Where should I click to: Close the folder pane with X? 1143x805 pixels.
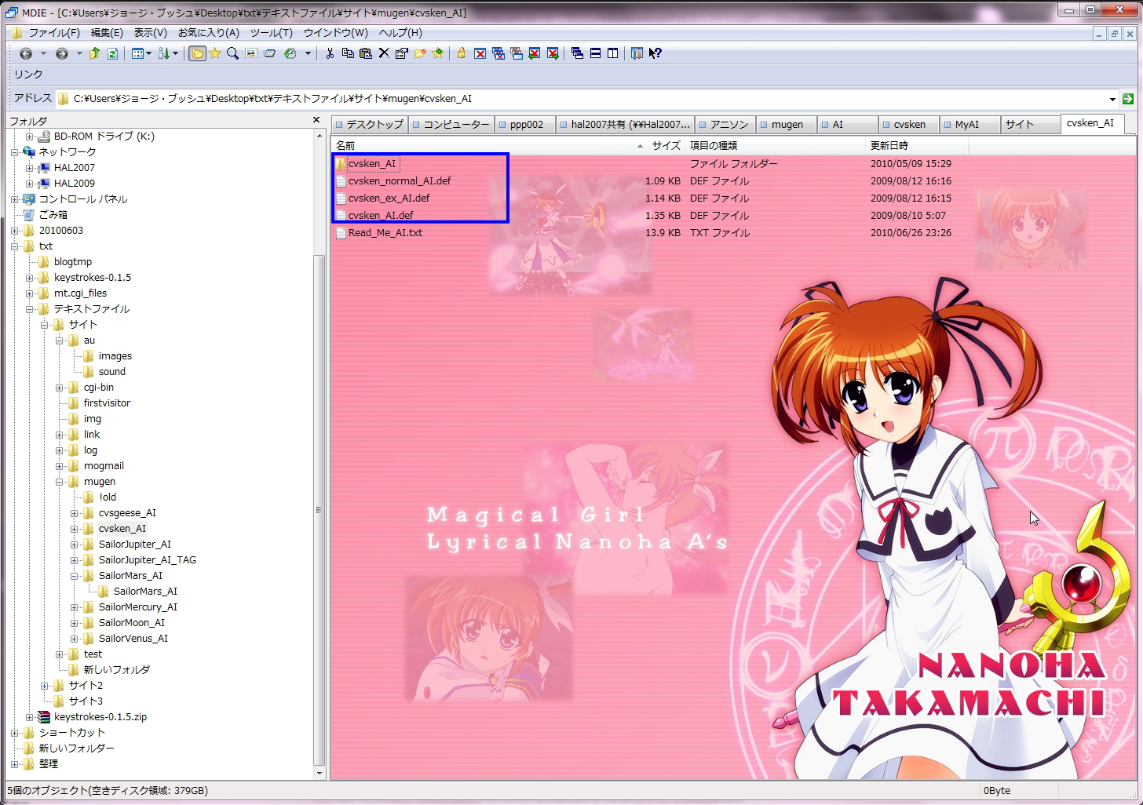(x=316, y=120)
